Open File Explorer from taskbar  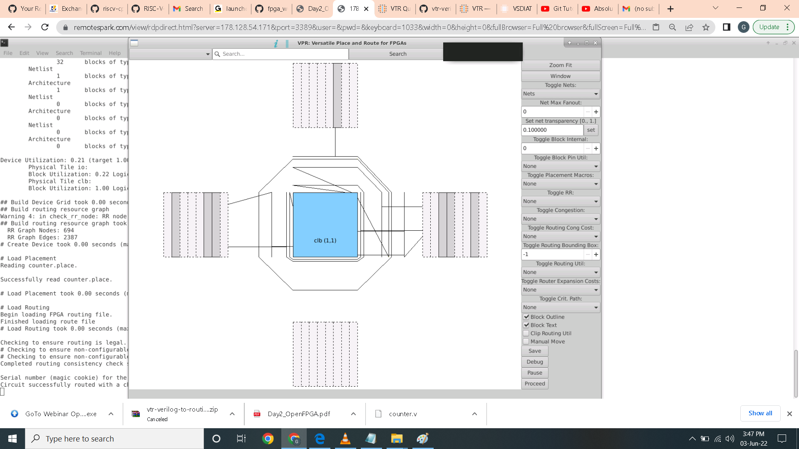point(397,439)
